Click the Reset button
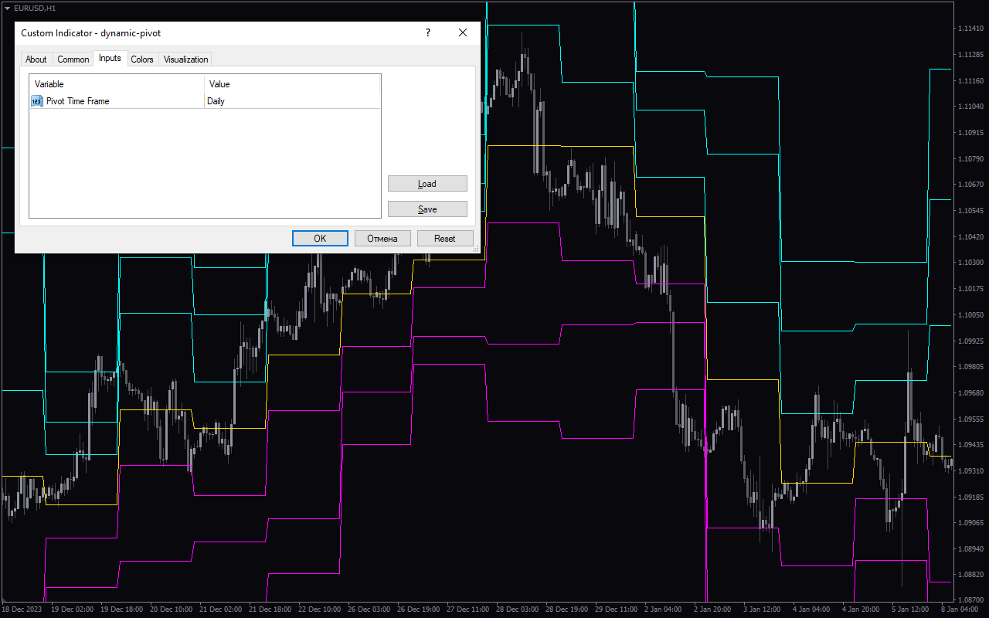 445,239
